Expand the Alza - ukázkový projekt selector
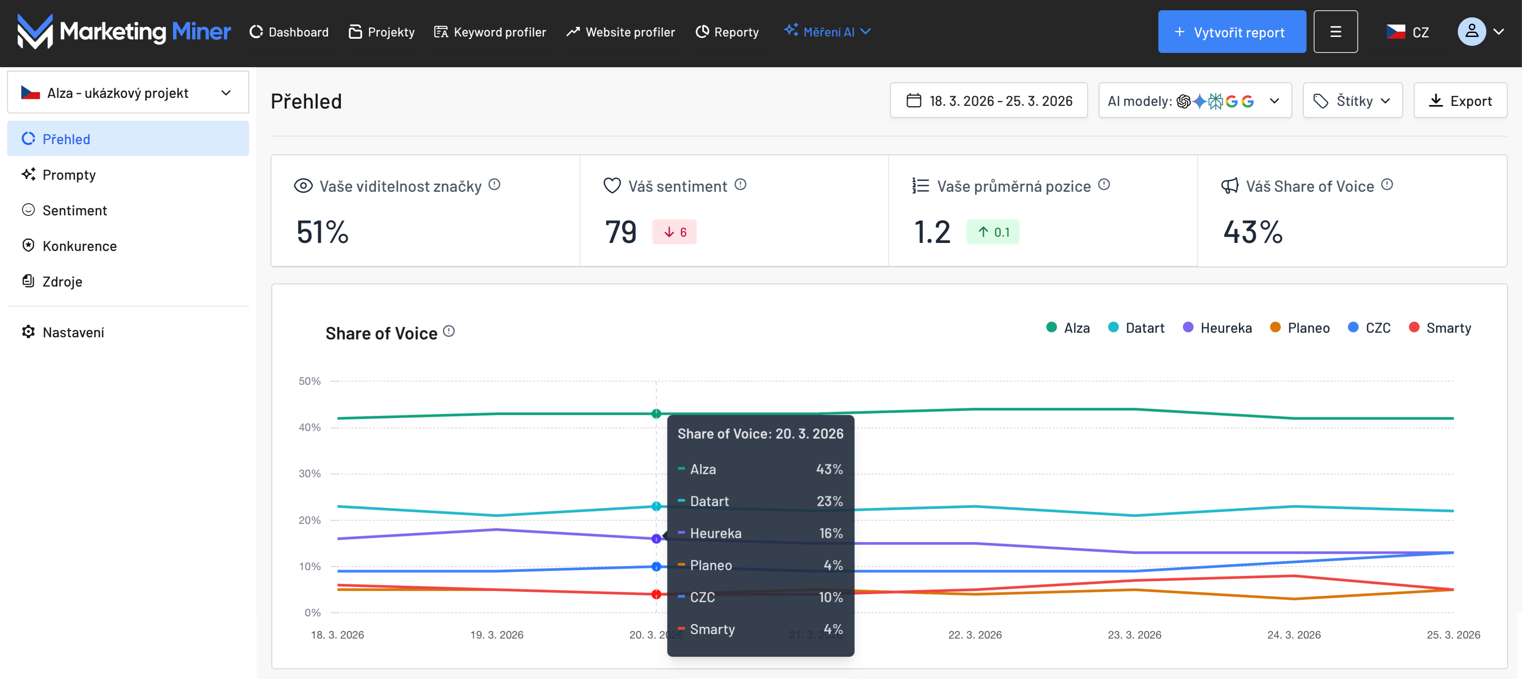1522x679 pixels. coord(128,93)
